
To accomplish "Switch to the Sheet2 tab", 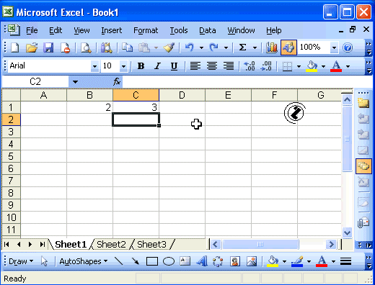I will coord(111,245).
